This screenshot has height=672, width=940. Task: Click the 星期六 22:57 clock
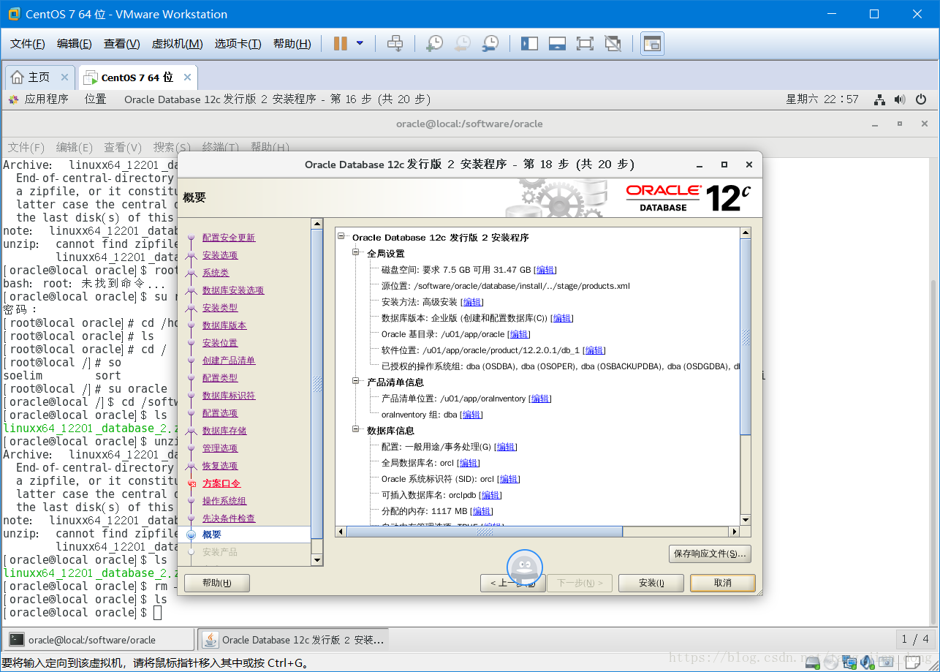click(822, 99)
